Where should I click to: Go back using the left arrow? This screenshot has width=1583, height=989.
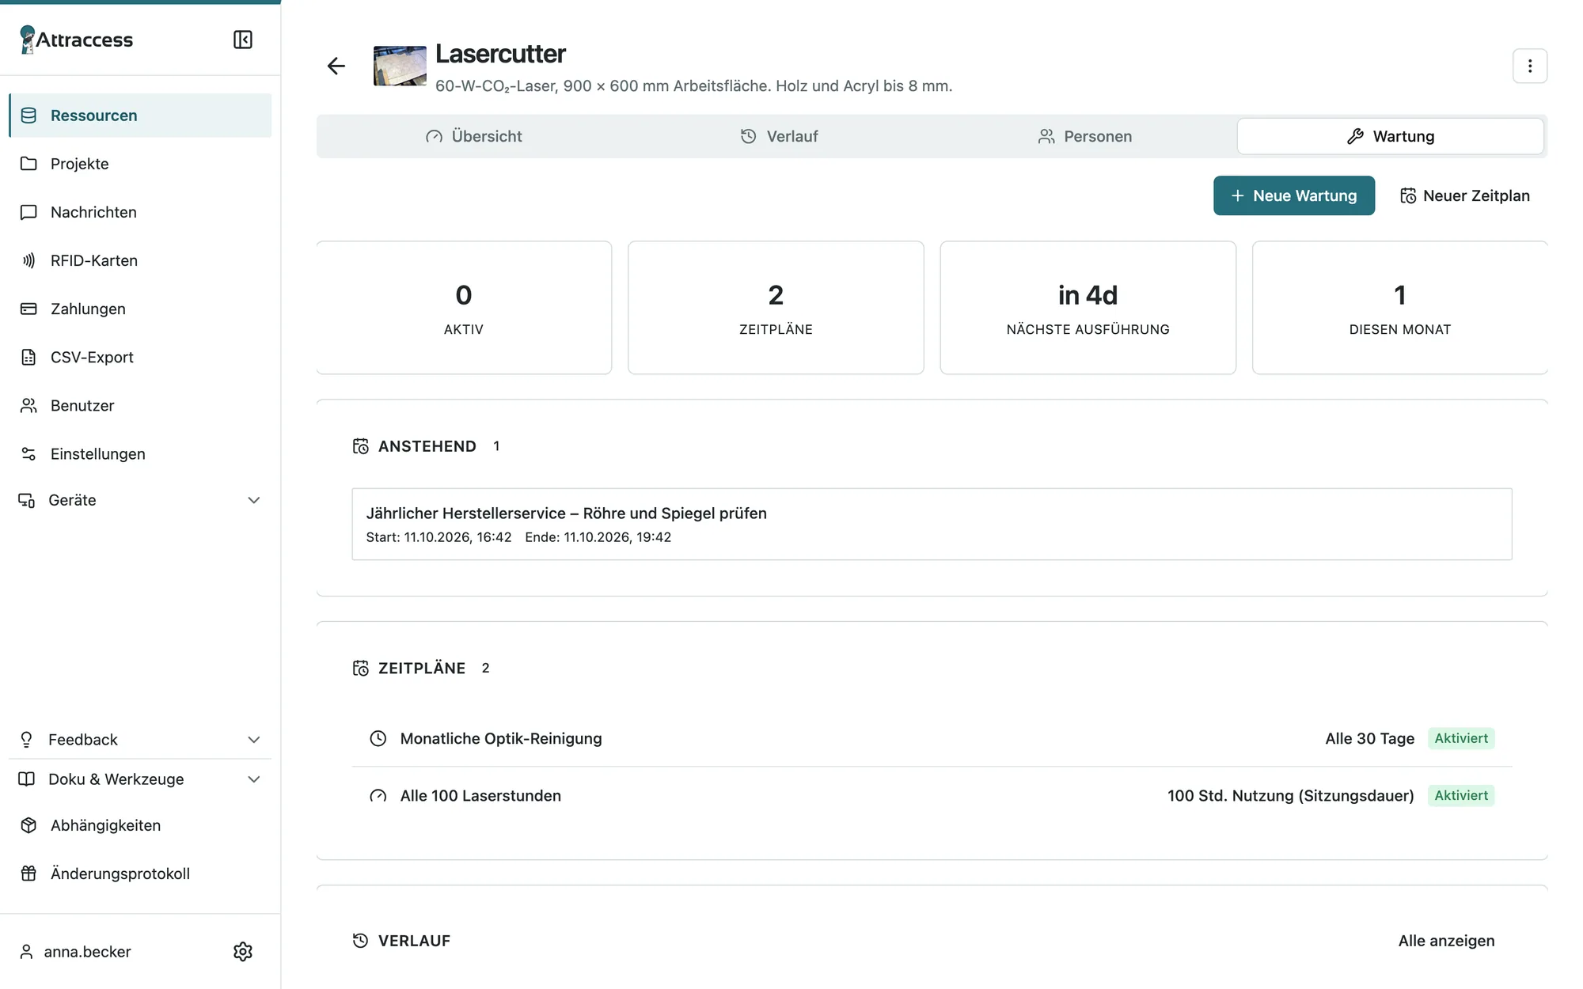pyautogui.click(x=336, y=66)
